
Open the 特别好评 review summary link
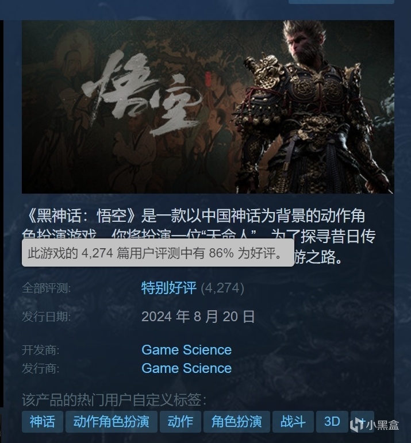(169, 288)
